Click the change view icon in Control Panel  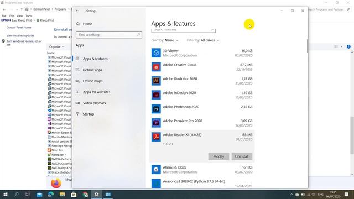click(x=336, y=46)
